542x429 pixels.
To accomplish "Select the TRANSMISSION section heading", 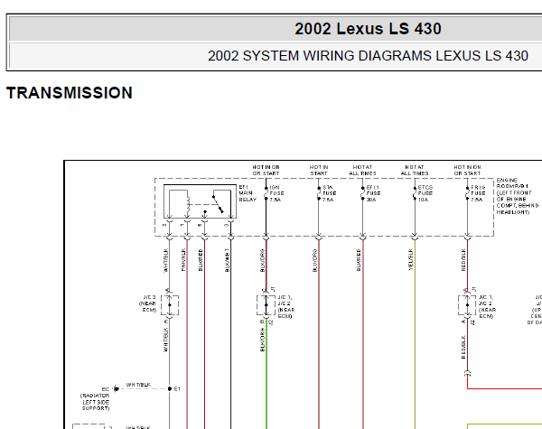I will tap(70, 93).
